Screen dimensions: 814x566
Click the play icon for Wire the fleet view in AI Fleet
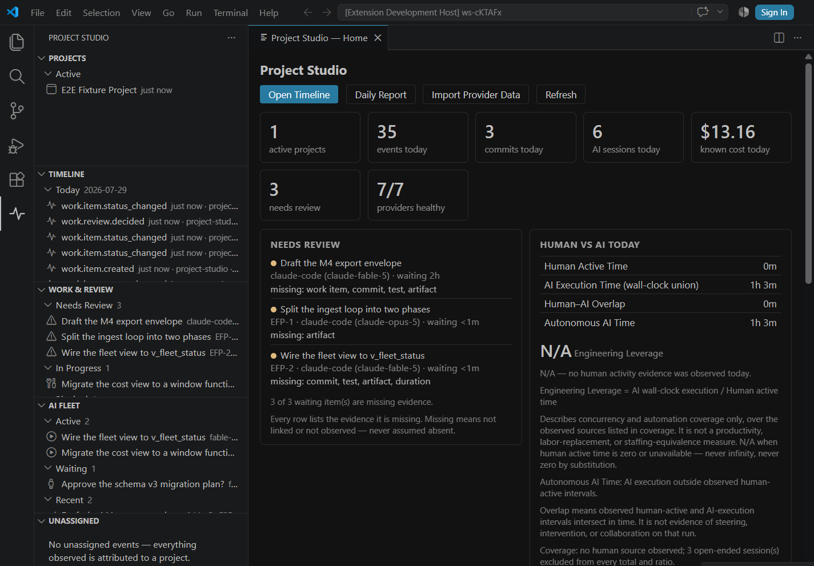point(51,437)
